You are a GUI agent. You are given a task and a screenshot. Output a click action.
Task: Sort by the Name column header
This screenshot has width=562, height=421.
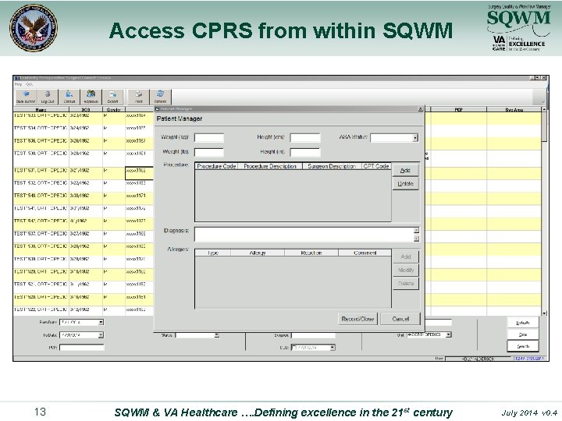click(41, 110)
